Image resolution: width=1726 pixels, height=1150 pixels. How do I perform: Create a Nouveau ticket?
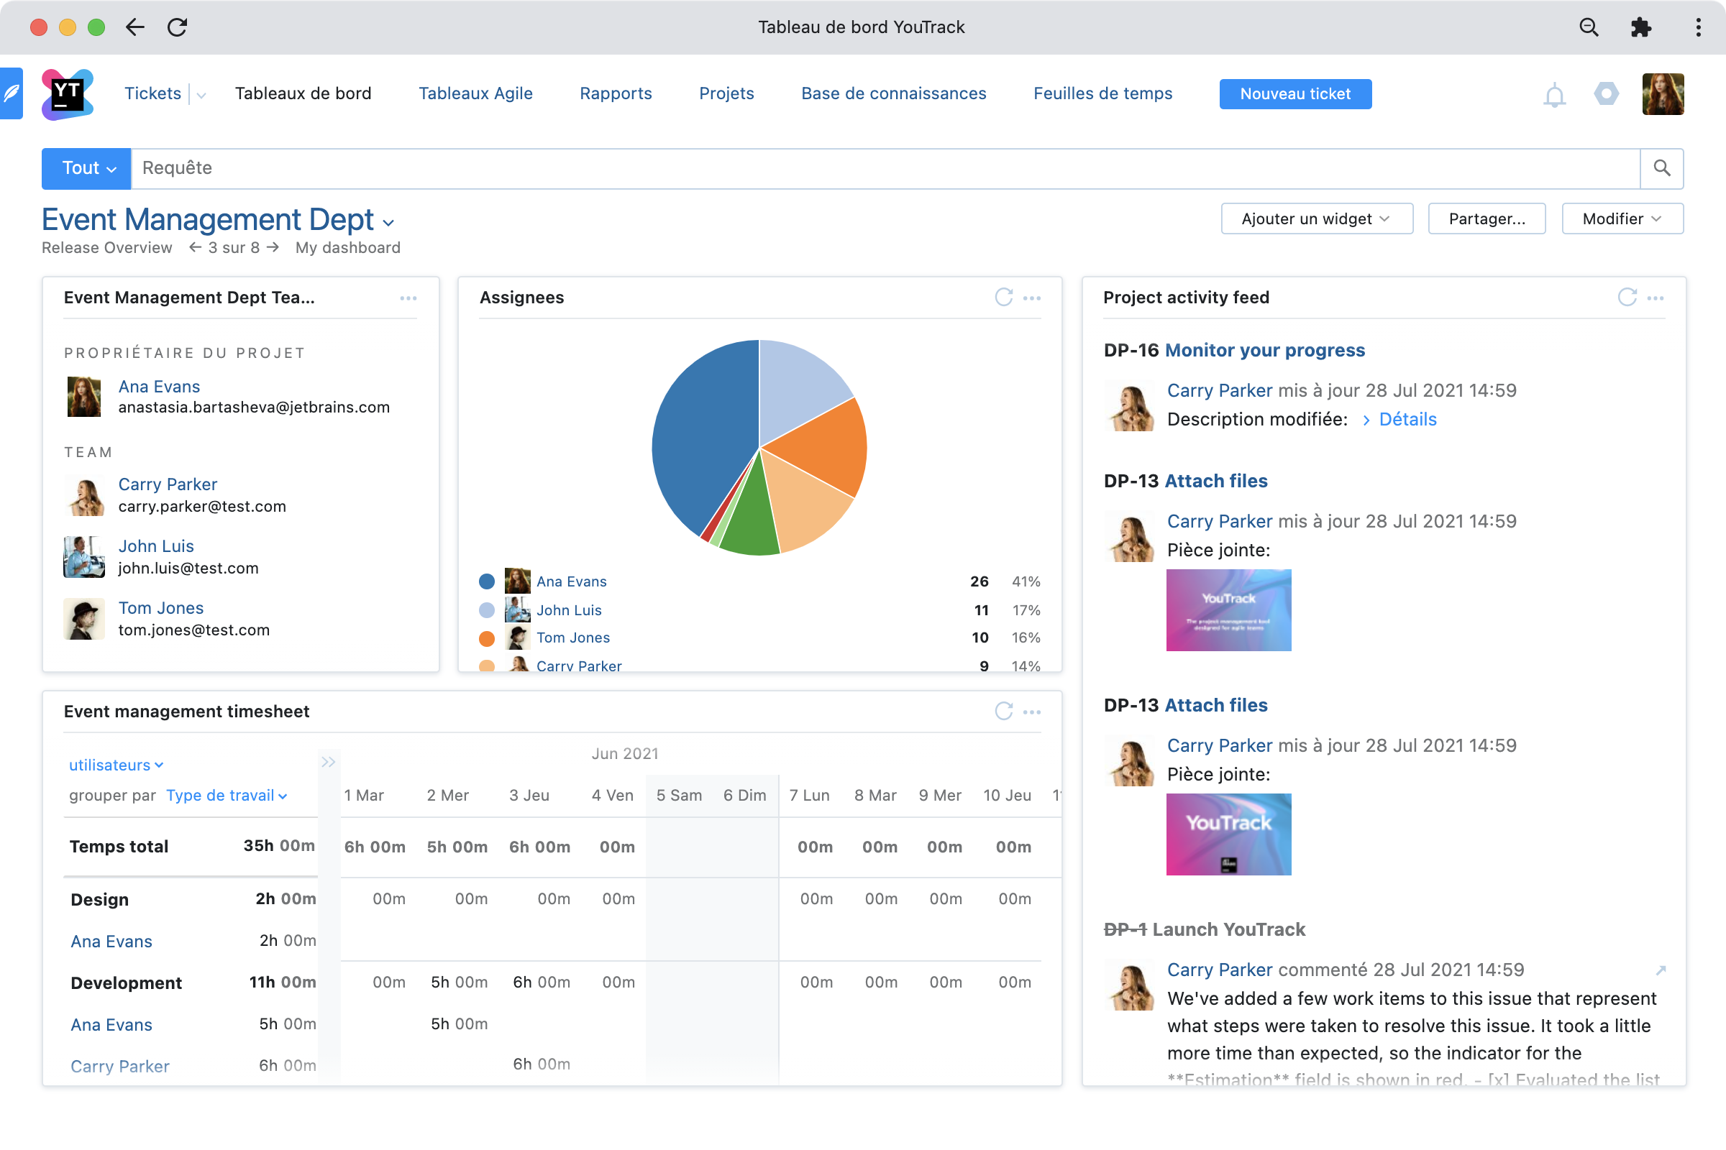click(1295, 94)
